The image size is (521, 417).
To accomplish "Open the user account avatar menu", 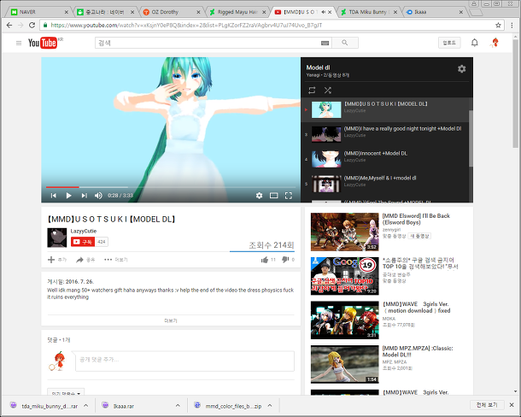I will [x=495, y=43].
